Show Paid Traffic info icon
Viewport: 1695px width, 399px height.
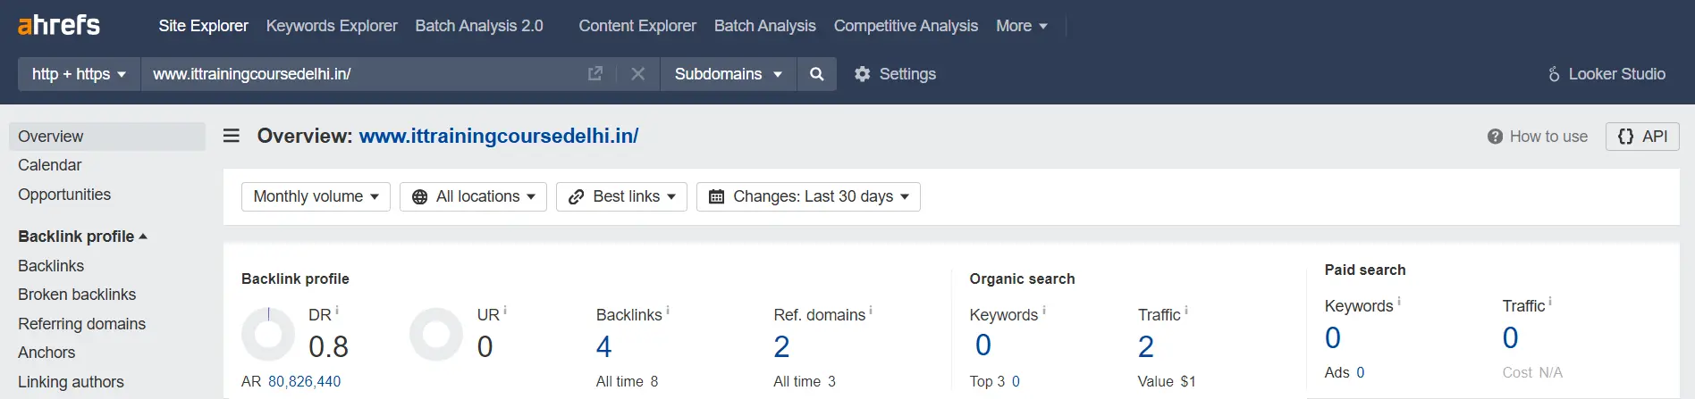(x=1550, y=302)
